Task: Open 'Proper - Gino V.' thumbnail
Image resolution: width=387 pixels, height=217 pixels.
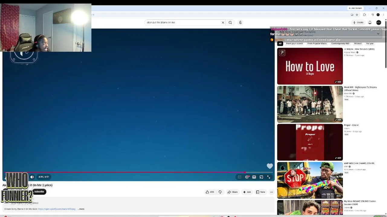Action: (310, 142)
